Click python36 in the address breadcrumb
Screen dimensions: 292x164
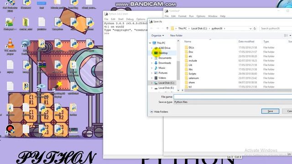point(217,28)
